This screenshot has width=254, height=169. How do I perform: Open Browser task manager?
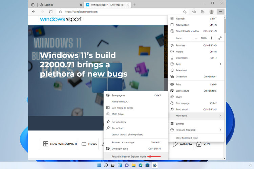(x=136, y=143)
